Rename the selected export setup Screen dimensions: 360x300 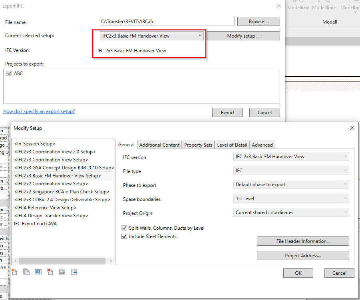click(38, 272)
